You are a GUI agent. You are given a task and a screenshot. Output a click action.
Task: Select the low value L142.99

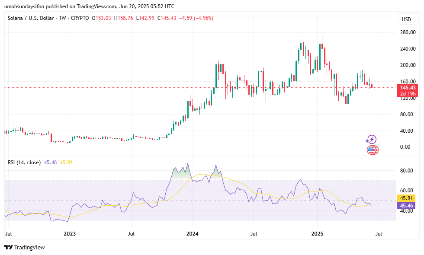click(145, 18)
